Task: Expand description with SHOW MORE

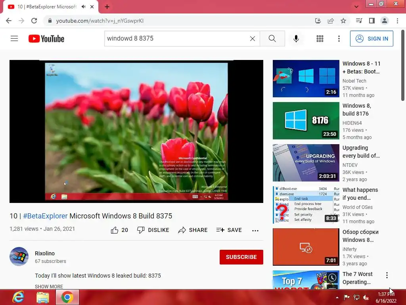Action: [49, 287]
